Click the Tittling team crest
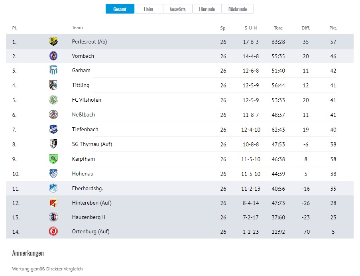This screenshot has height=276, width=360. point(53,85)
